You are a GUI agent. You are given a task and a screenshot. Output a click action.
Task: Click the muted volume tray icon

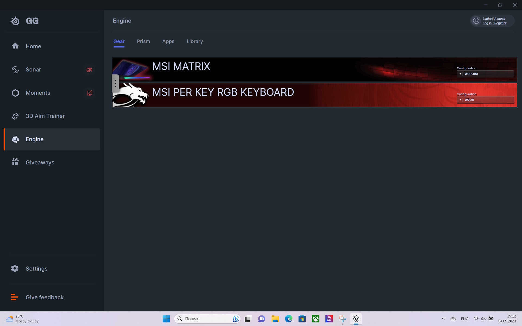pyautogui.click(x=483, y=319)
